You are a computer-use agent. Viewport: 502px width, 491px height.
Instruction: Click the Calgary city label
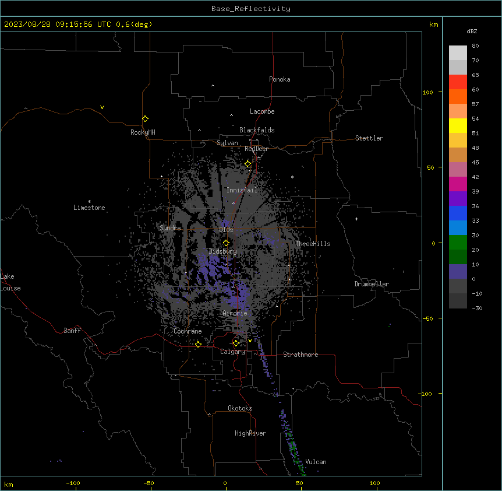[x=232, y=352]
